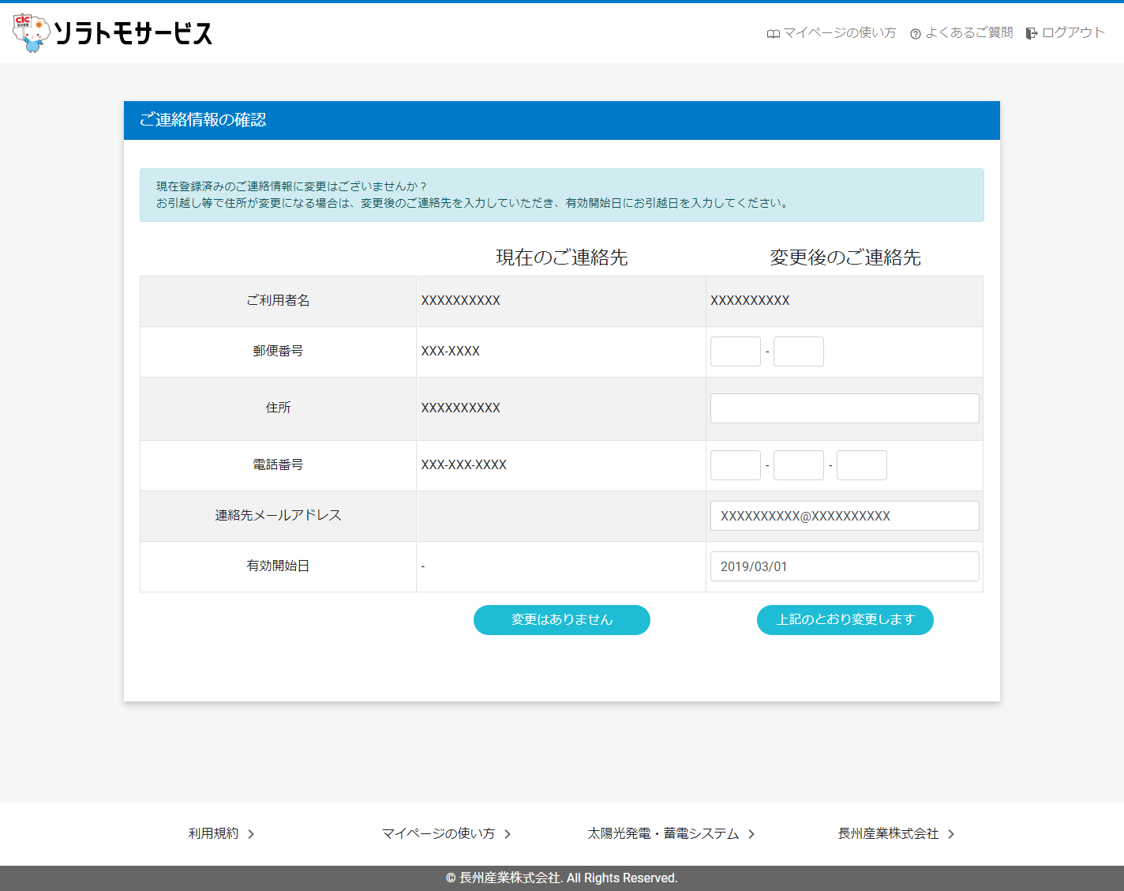The width and height of the screenshot is (1124, 891).
Task: Click the 連絡先メールアドレス row label
Action: [278, 515]
